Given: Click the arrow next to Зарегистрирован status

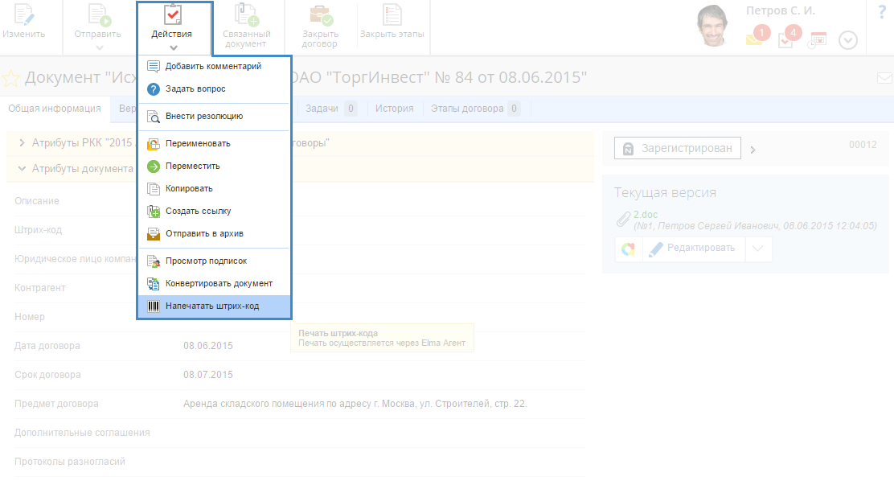Looking at the screenshot, I should point(753,150).
